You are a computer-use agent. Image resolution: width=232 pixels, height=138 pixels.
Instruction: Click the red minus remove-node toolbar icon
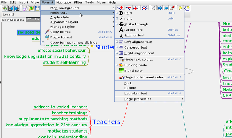pos(128,8)
